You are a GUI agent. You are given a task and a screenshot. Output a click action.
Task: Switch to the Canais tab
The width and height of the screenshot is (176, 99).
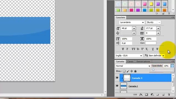click(x=130, y=62)
